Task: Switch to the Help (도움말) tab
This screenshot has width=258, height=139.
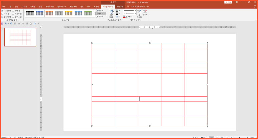Action: [96, 7]
